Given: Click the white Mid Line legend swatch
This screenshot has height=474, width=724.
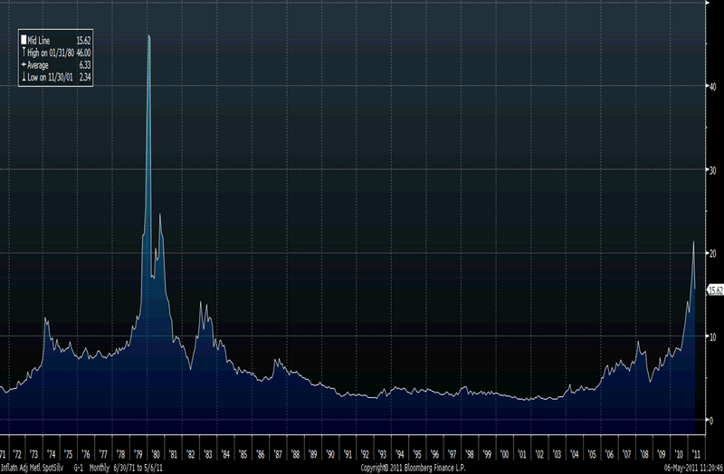Looking at the screenshot, I should [24, 42].
